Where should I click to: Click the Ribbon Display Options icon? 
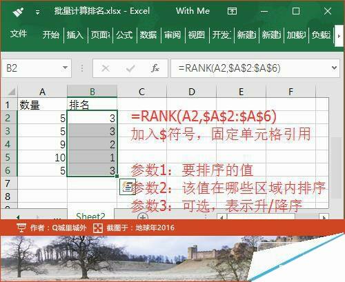[232, 11]
